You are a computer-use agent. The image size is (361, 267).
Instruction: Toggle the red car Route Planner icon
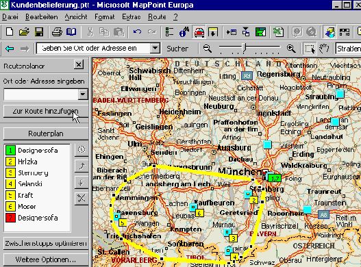click(x=199, y=31)
